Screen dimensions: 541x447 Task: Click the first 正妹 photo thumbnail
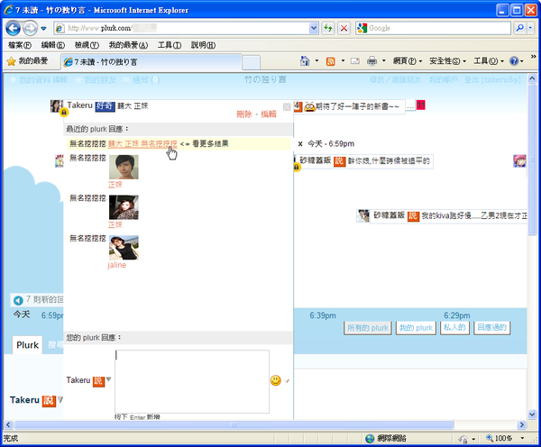pos(124,167)
